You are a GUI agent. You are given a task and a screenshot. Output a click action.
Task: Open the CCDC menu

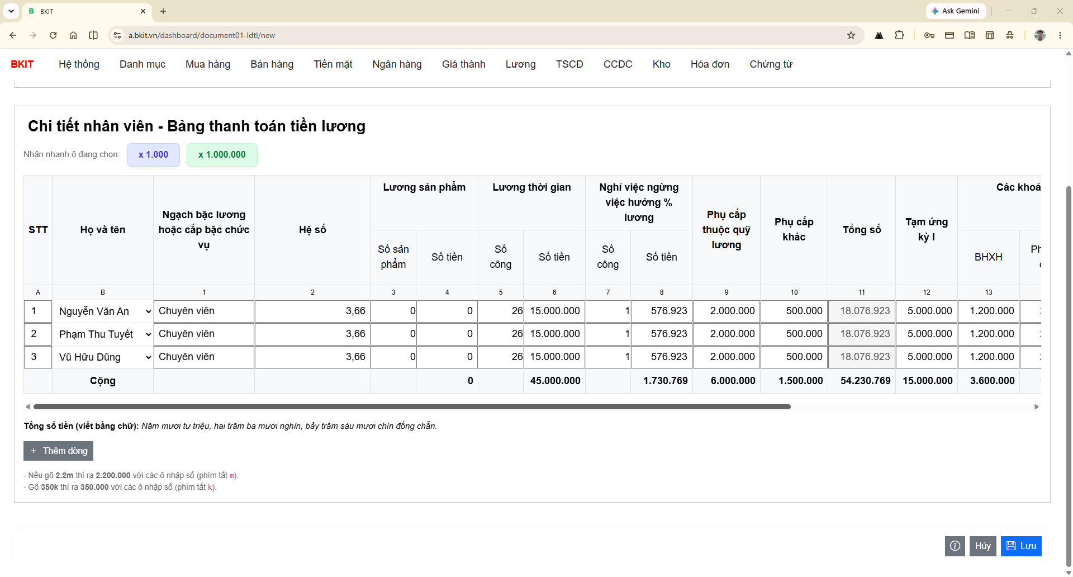(x=618, y=64)
